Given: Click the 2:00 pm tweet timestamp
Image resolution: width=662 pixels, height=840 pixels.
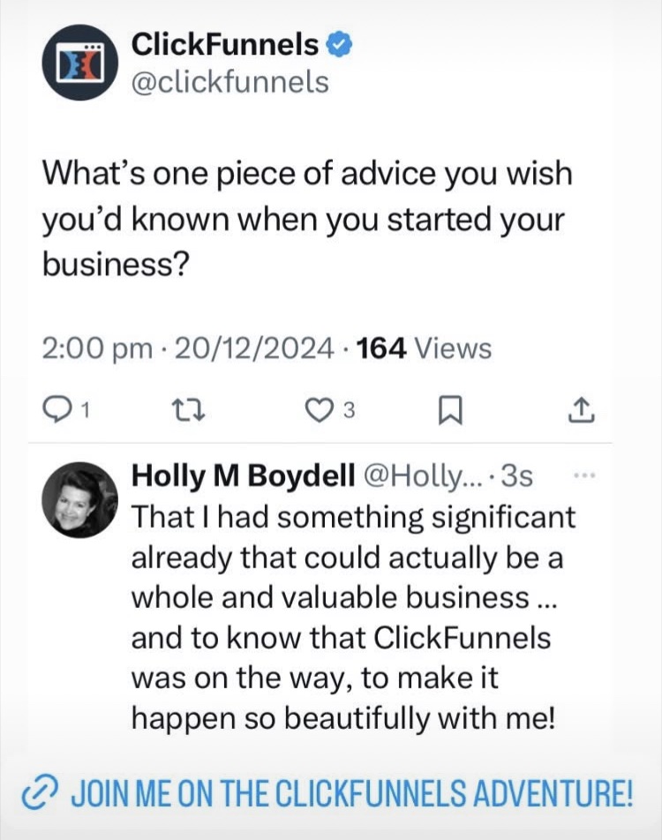Looking at the screenshot, I should coord(97,349).
